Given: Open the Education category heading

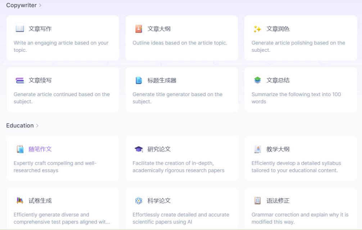Looking at the screenshot, I should click(x=20, y=126).
